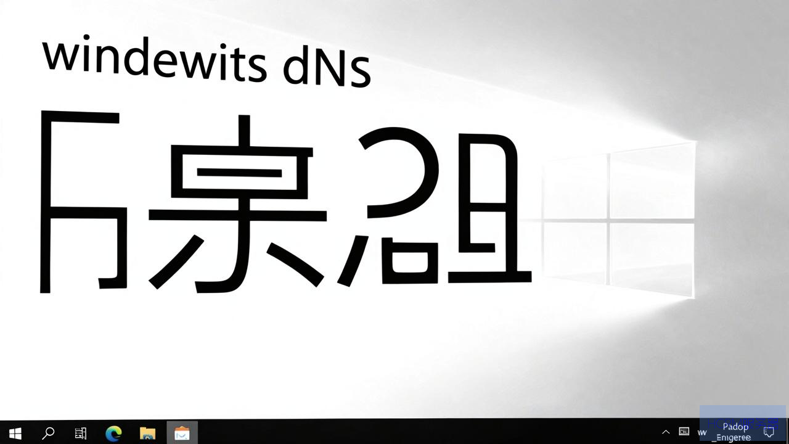789x444 pixels.
Task: Open File Explorer folder icon
Action: click(147, 433)
